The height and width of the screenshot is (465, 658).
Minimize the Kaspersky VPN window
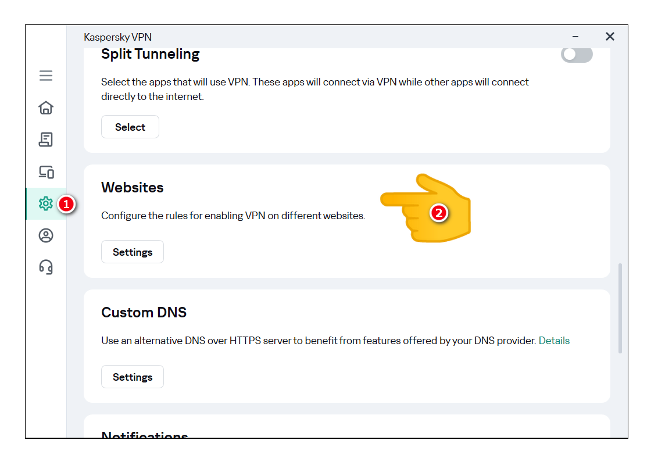coord(575,37)
